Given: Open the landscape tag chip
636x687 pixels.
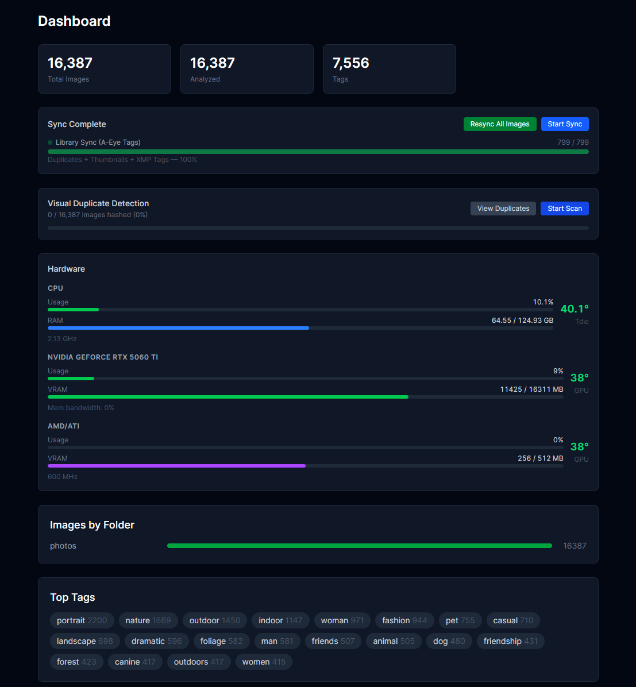Looking at the screenshot, I should (x=85, y=641).
